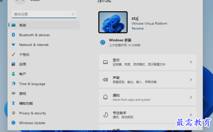213x132 pixels.
Task: Click the 专注助手 moon icon
Action: (105, 115)
